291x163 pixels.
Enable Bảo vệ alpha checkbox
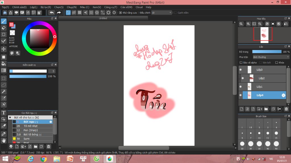241,63
